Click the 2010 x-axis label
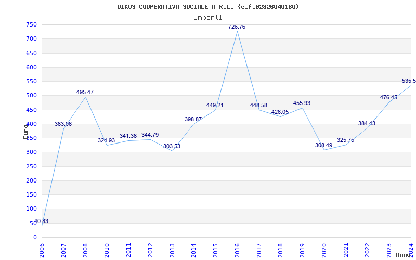Screen dimensions: 416x260 coord(107,250)
